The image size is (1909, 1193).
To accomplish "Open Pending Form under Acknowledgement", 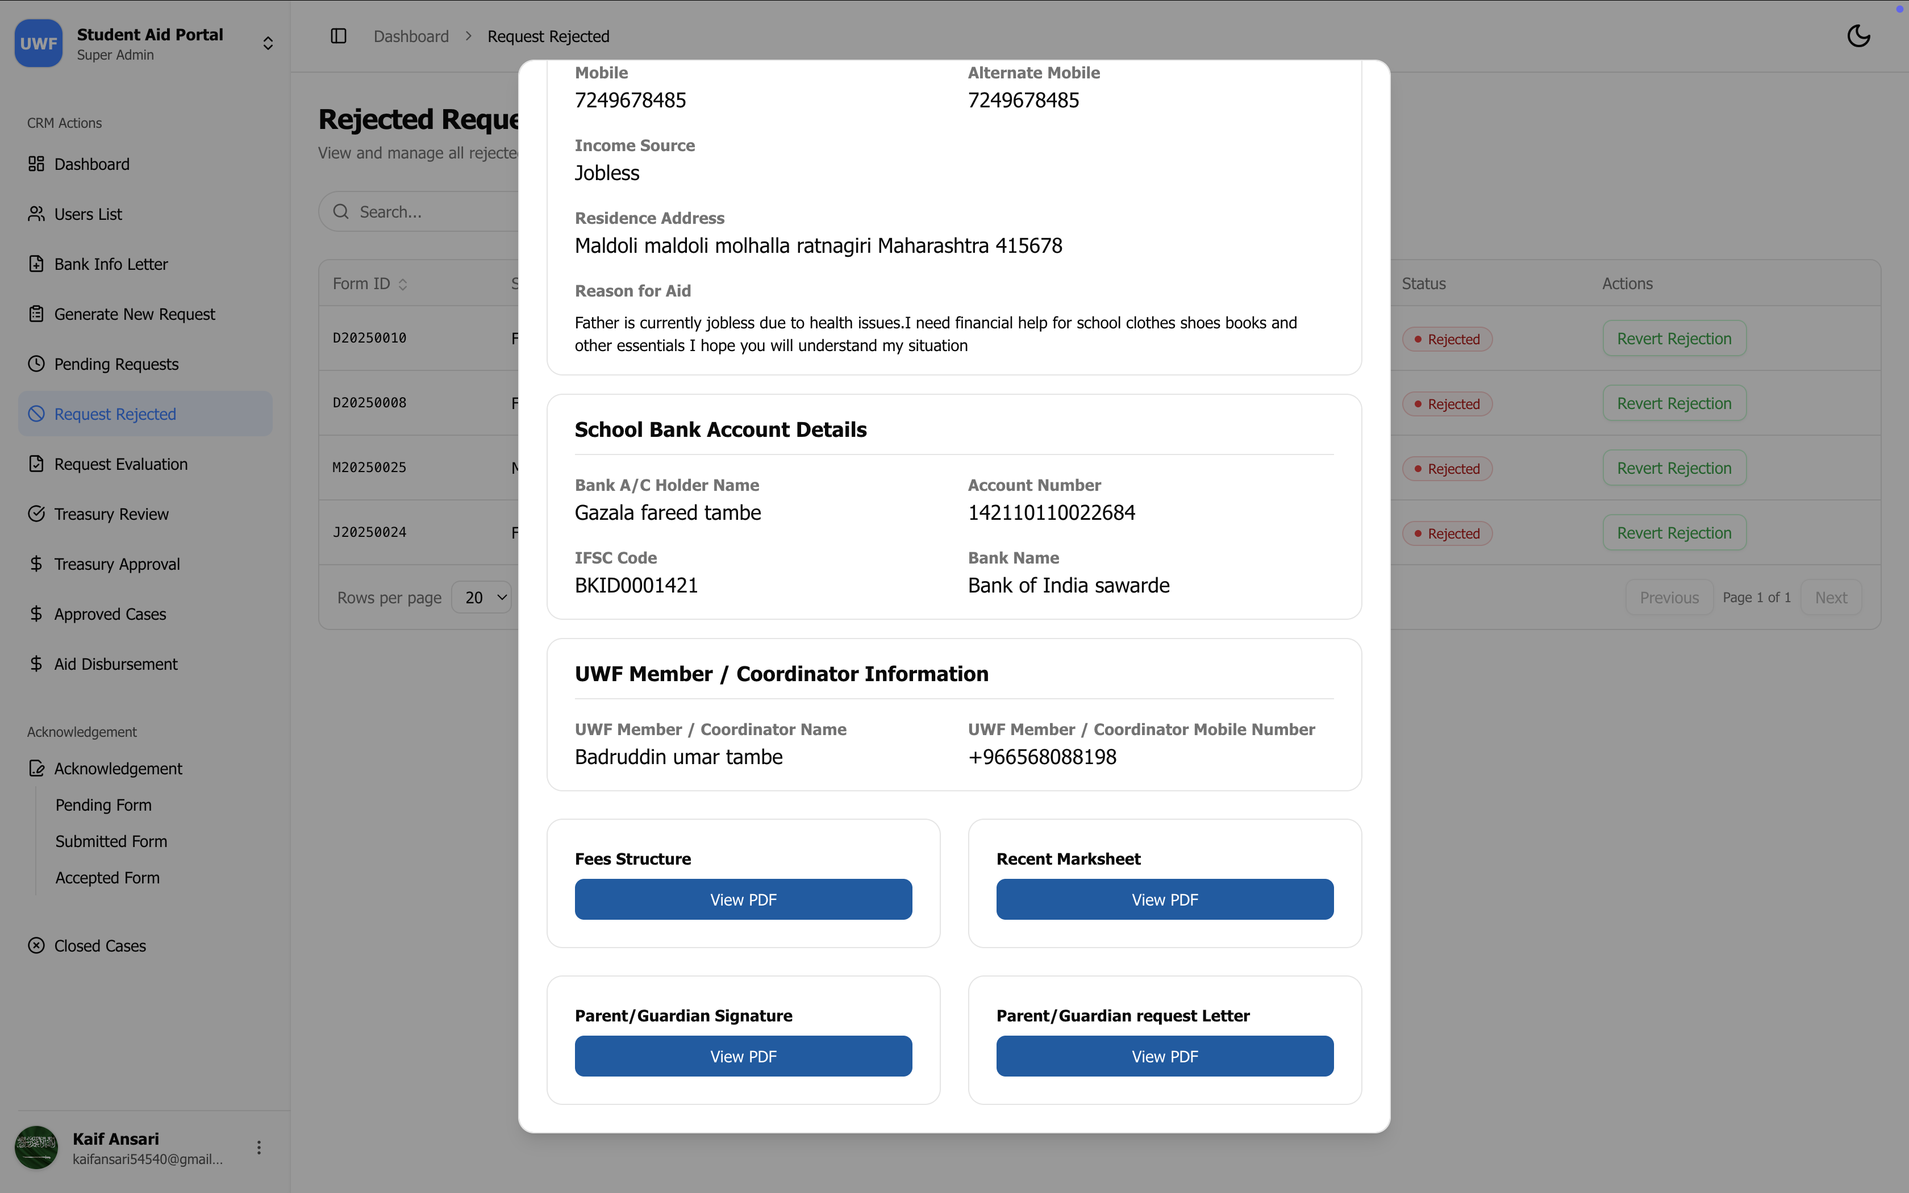I will click(103, 805).
